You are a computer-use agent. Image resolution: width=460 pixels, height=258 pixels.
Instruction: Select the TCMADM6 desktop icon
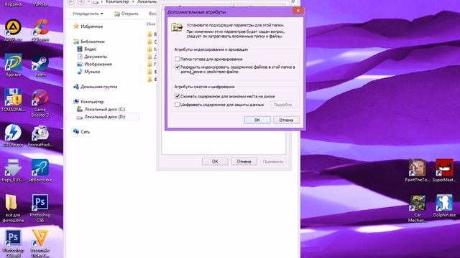(13, 100)
